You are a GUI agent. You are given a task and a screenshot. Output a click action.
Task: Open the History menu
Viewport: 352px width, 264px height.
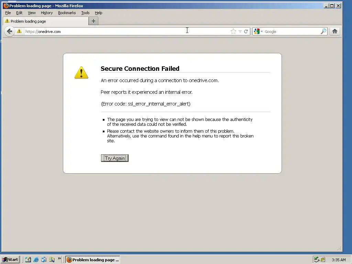47,13
